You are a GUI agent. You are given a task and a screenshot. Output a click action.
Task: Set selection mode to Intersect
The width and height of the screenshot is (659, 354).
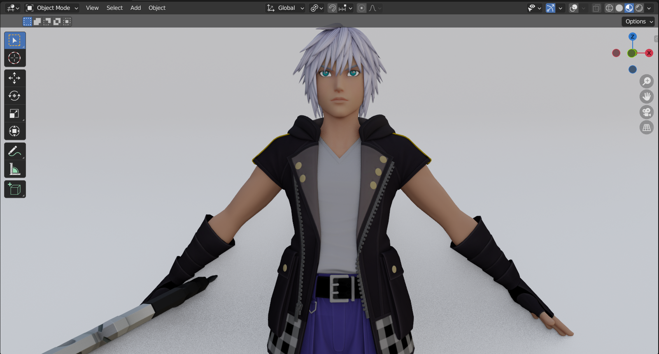tap(67, 22)
